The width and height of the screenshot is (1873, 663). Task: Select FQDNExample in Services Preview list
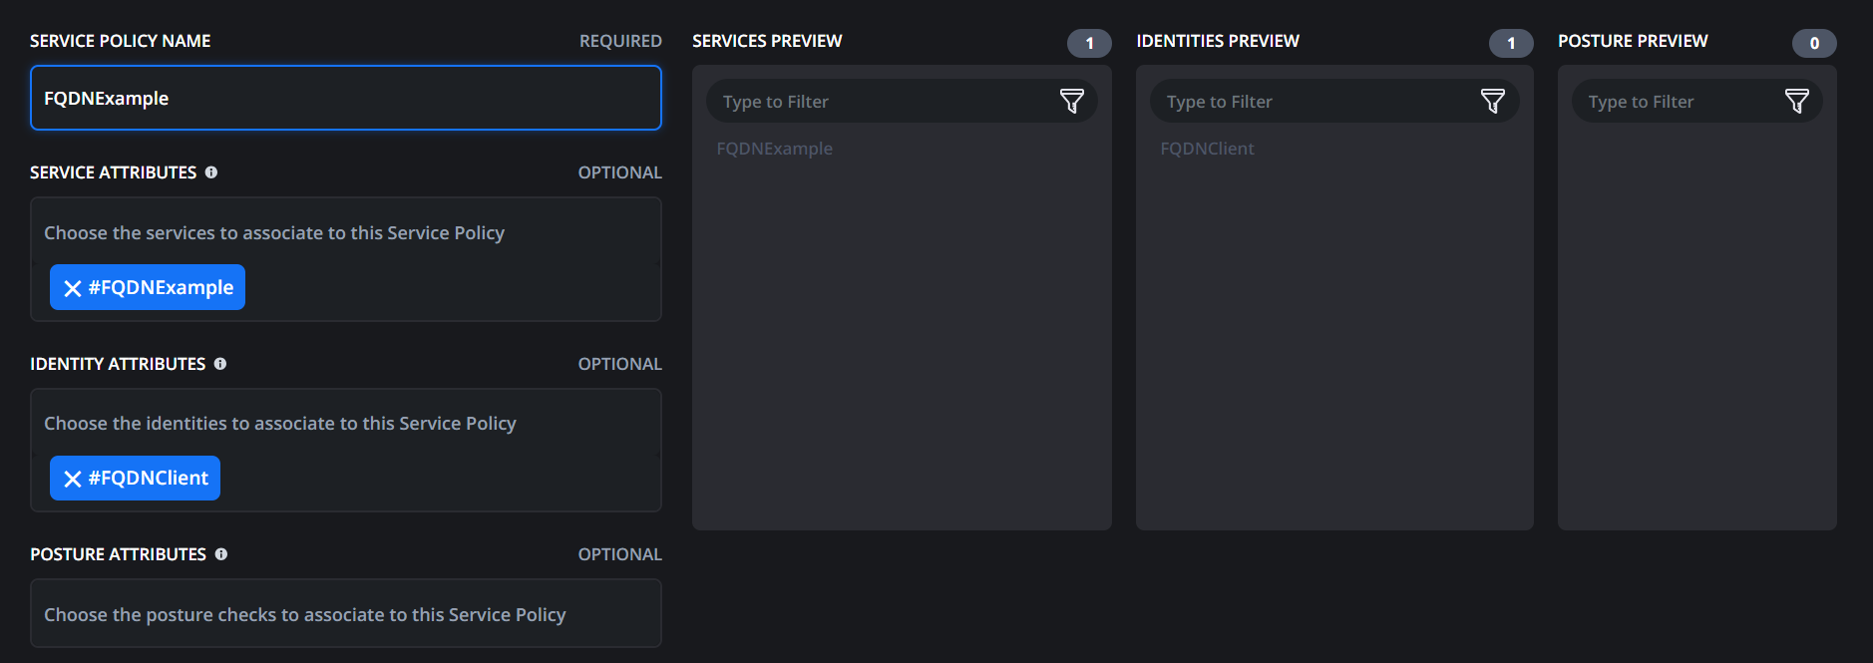pyautogui.click(x=775, y=149)
